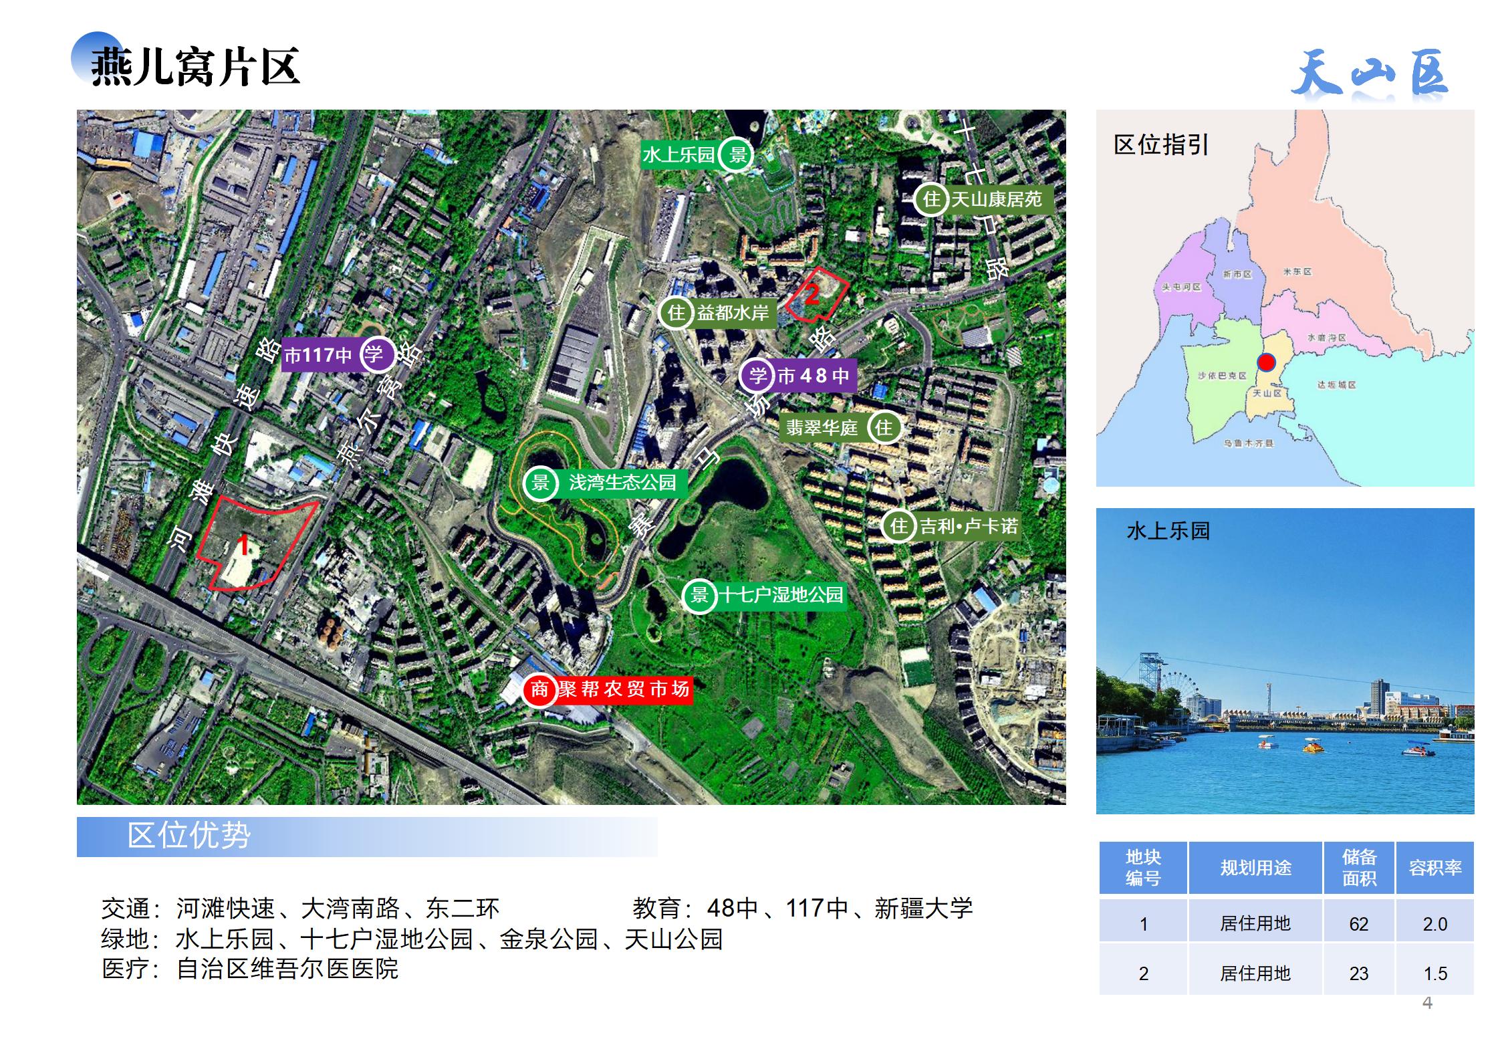This screenshot has width=1500, height=1061.
Task: Click the 容积率 table header cell
Action: pos(1434,868)
